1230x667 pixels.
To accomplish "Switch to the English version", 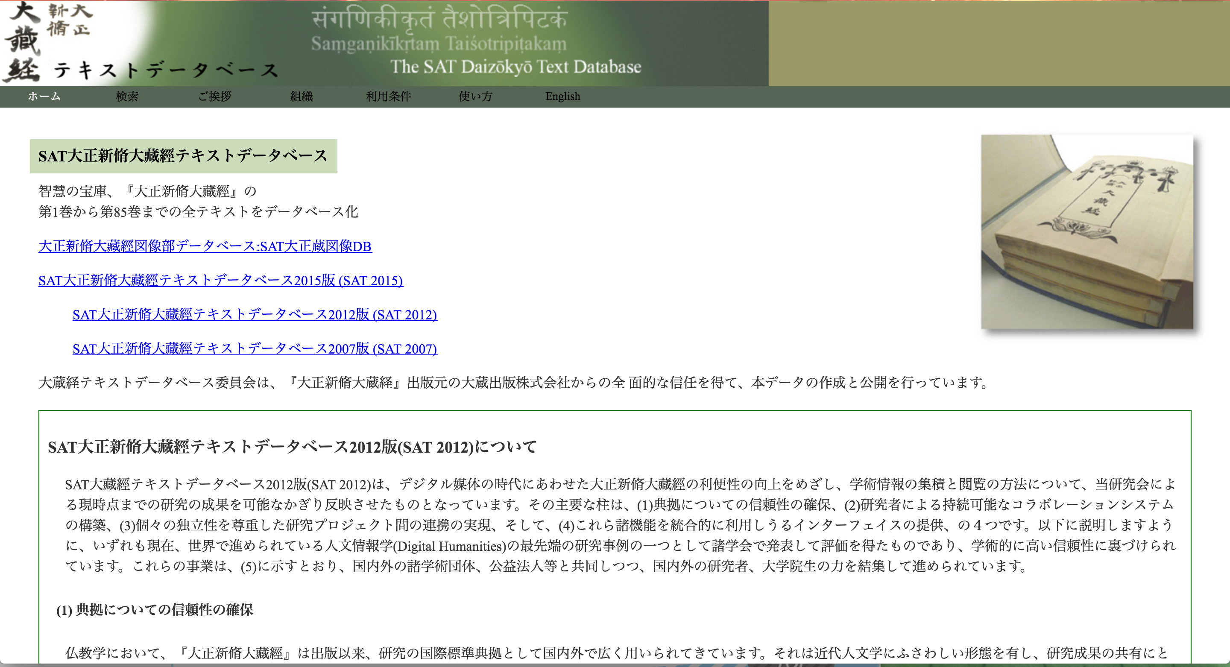I will click(x=562, y=97).
